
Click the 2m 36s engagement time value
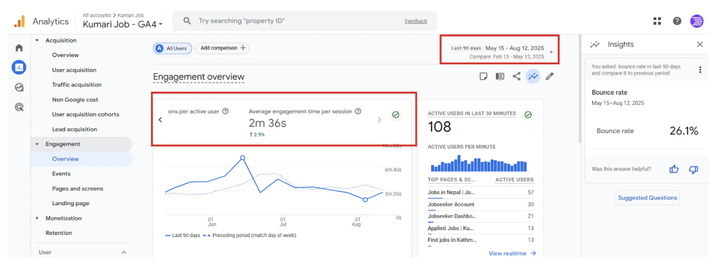(267, 123)
